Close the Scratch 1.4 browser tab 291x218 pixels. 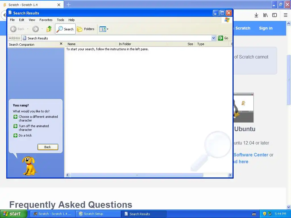tap(59, 5)
